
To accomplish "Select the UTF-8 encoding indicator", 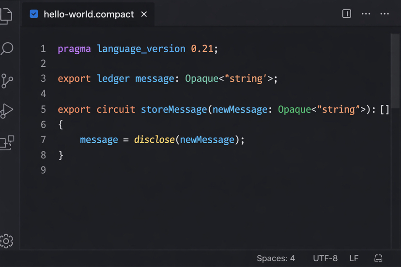I will pyautogui.click(x=325, y=258).
